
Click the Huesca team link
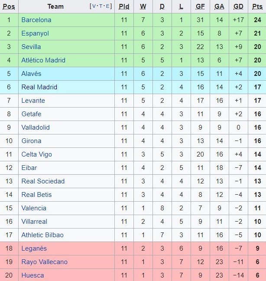pos(32,275)
